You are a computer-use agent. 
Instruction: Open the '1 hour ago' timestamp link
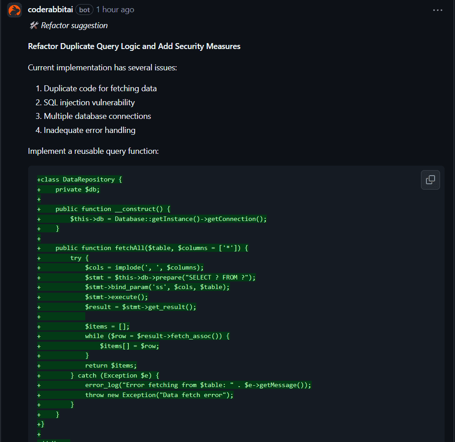(115, 10)
